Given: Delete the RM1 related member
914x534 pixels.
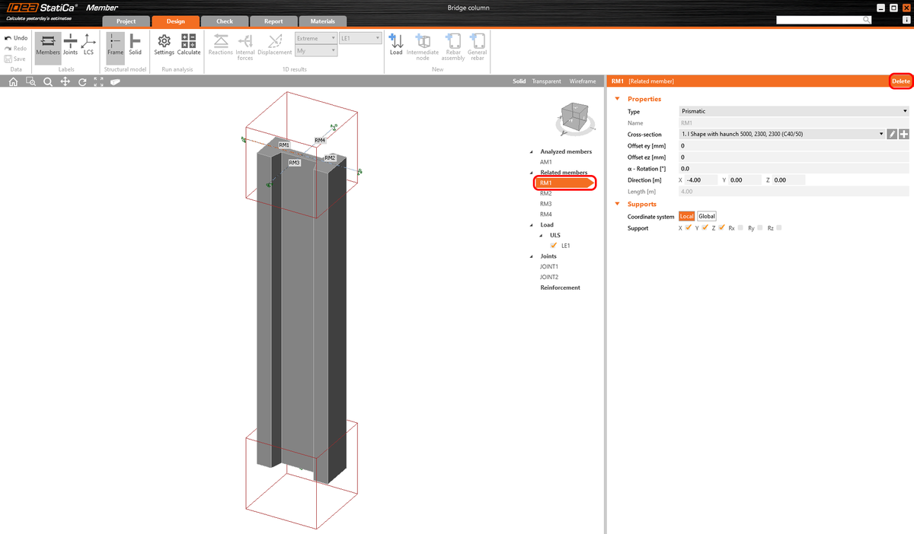Looking at the screenshot, I should tap(900, 81).
